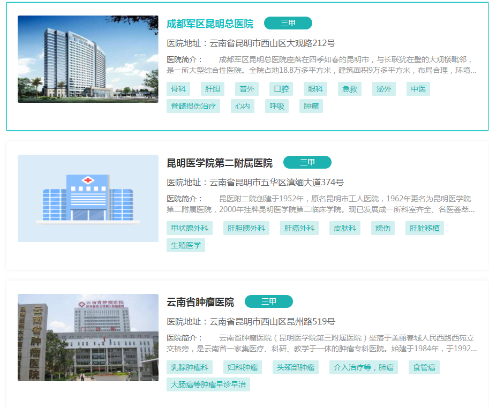Screen dimensions: 489x408
Task: Select the 妇科肿瘤 department tag
Action: click(243, 367)
